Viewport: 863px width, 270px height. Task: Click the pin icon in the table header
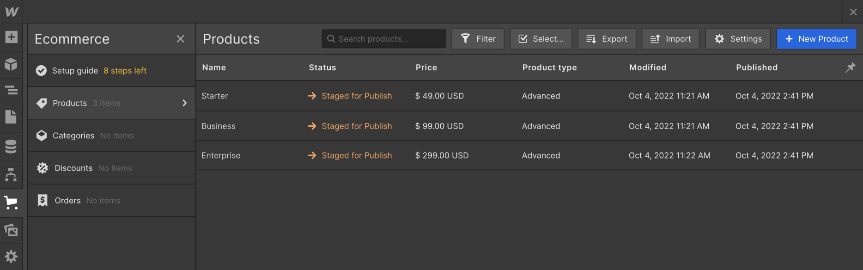(850, 67)
